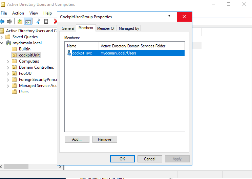252x179 pixels.
Task: Sort by Active Directory Domain Services Folder header
Action: coord(142,46)
